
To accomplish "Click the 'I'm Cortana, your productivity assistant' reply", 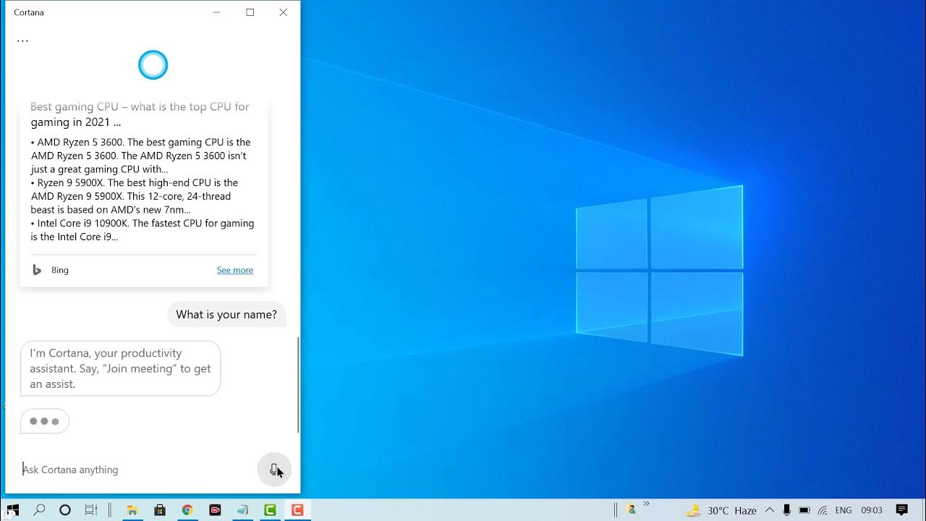I will click(120, 368).
